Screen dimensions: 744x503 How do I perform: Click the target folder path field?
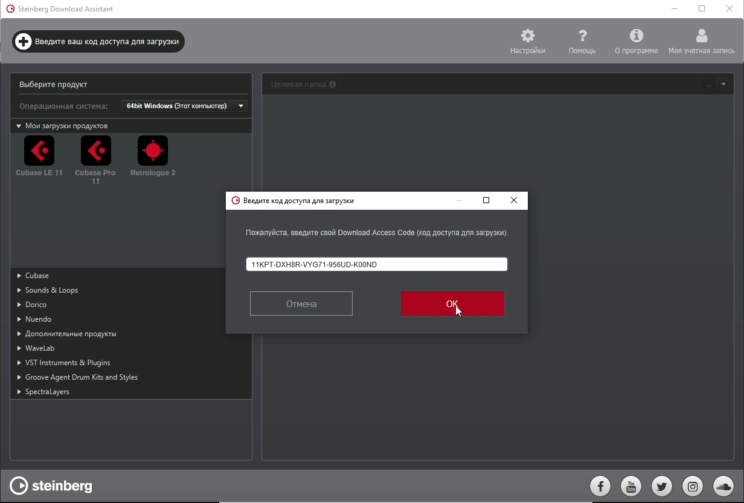click(x=520, y=85)
